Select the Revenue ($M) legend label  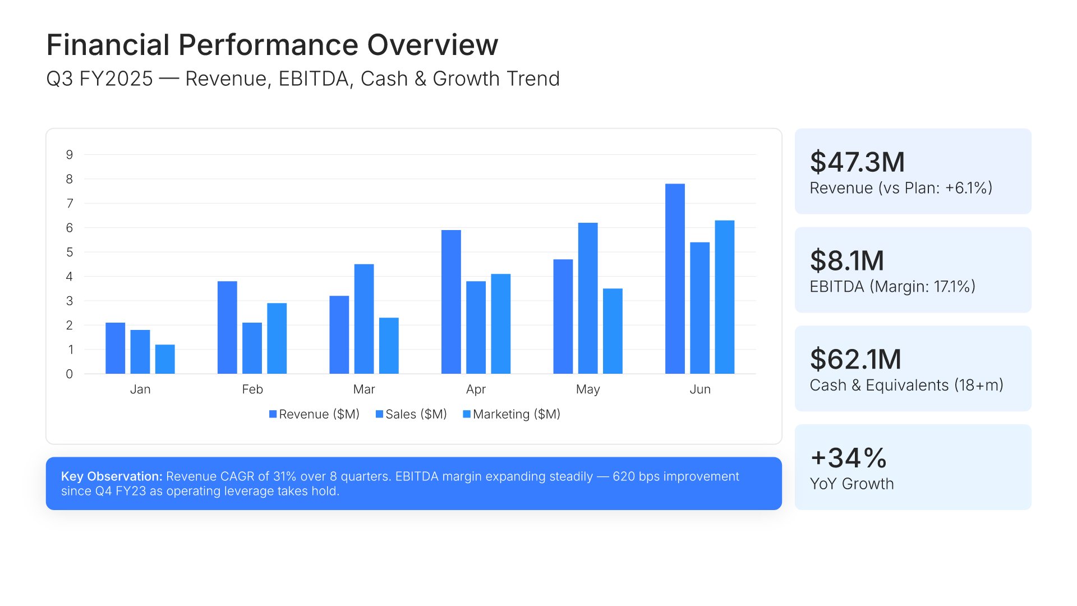(319, 414)
